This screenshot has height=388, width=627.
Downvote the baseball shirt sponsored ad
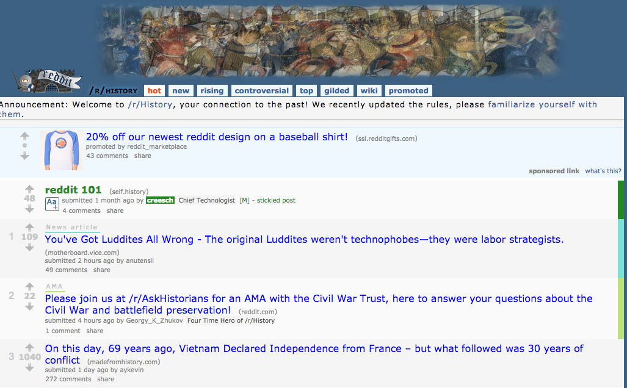[x=25, y=156]
